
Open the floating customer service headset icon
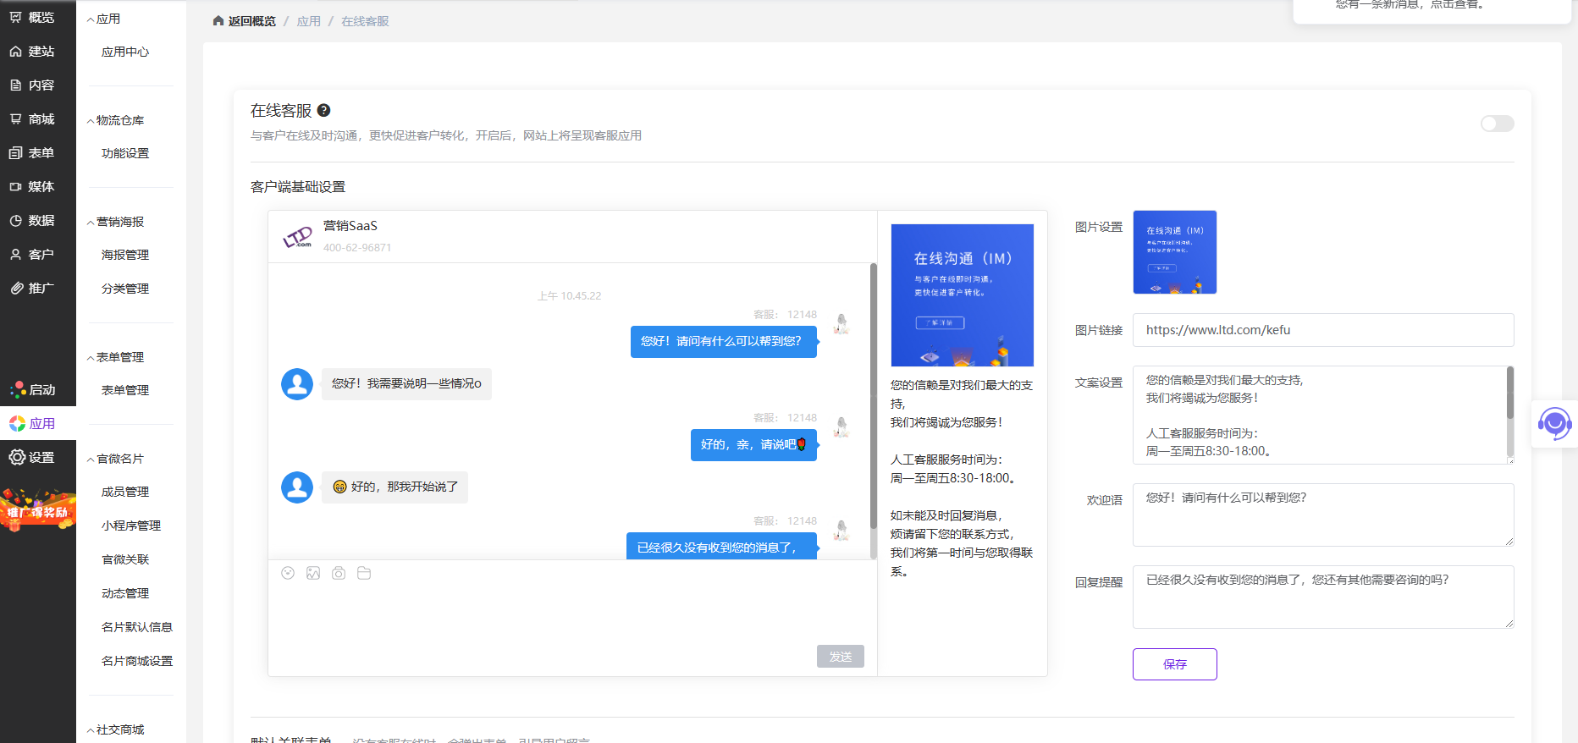[1554, 424]
